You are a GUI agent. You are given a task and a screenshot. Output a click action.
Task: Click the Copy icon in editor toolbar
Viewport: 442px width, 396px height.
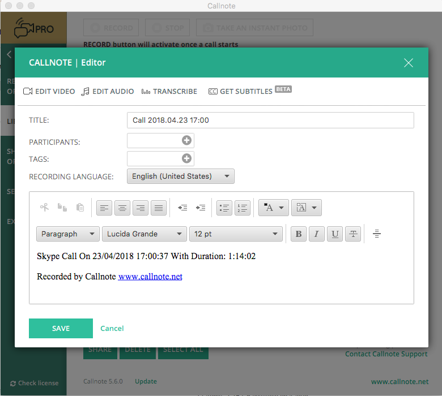tap(62, 208)
